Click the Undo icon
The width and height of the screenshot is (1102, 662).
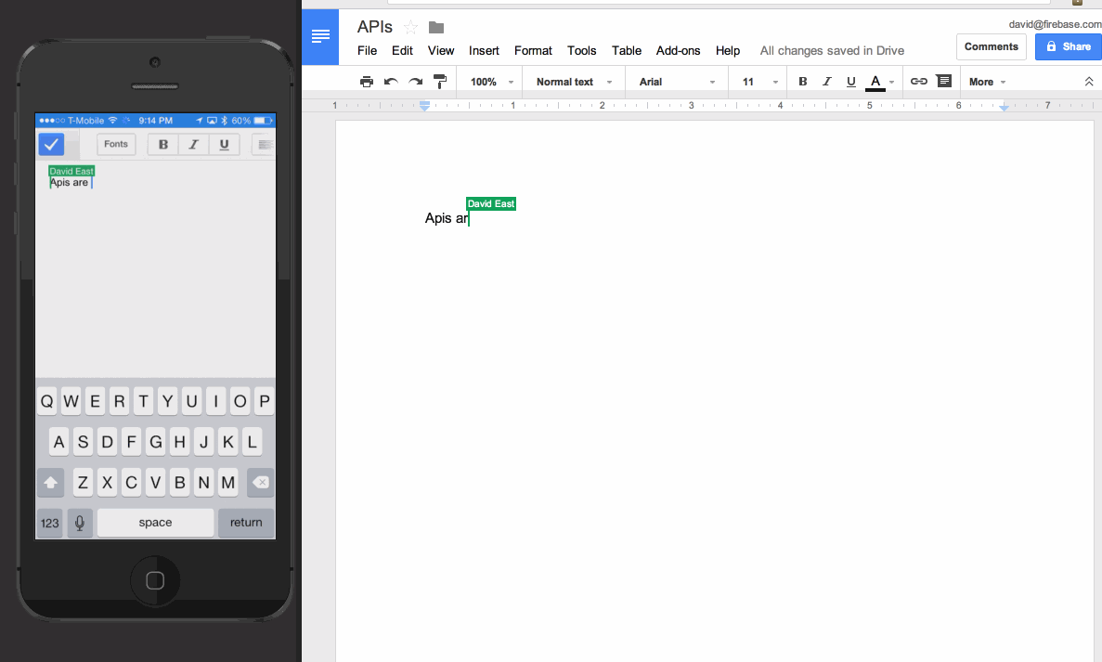390,81
